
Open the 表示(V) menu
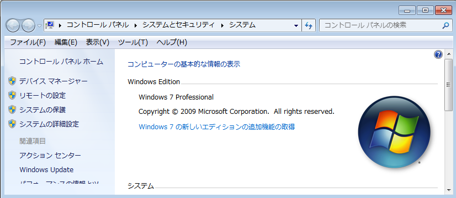point(97,42)
